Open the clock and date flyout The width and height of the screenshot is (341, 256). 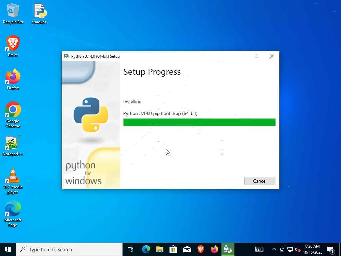pyautogui.click(x=312, y=249)
